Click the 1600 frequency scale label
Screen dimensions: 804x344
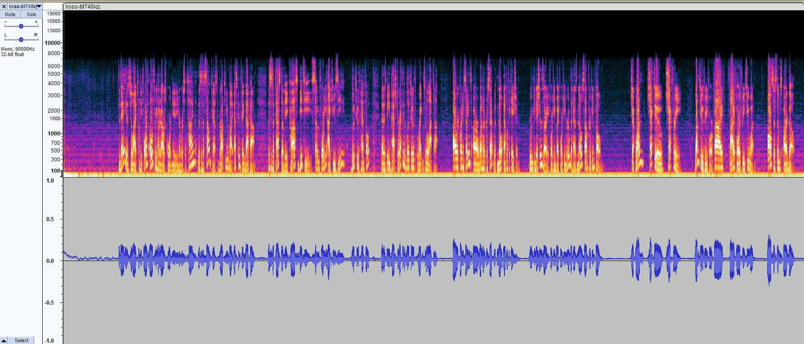coord(55,118)
